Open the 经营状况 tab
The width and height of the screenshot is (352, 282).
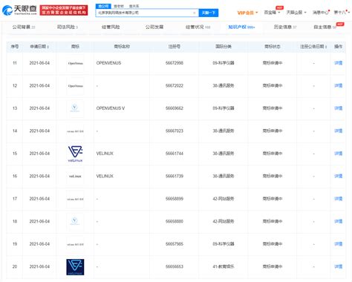pos(198,27)
